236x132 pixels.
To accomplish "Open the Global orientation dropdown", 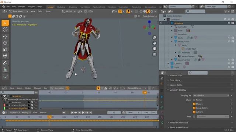I will [x=69, y=11].
